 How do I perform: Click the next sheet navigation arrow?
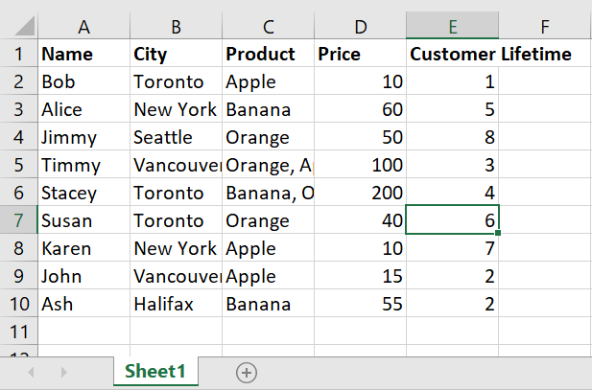tap(64, 372)
